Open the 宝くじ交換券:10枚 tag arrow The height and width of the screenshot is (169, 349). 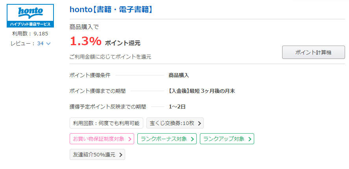tap(199, 123)
